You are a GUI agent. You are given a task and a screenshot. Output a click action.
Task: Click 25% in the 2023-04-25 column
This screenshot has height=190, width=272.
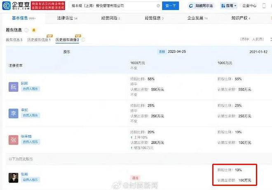coord(151,106)
